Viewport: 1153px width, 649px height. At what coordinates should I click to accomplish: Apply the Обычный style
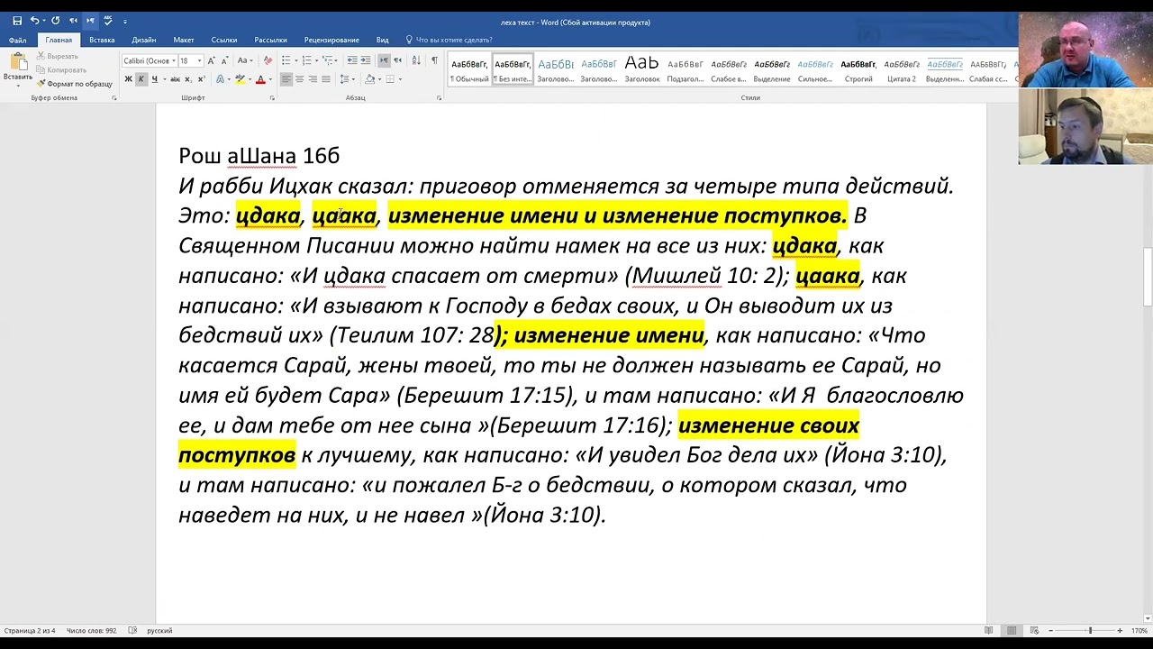[469, 69]
